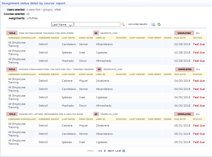Click the search text input field

tap(97, 24)
